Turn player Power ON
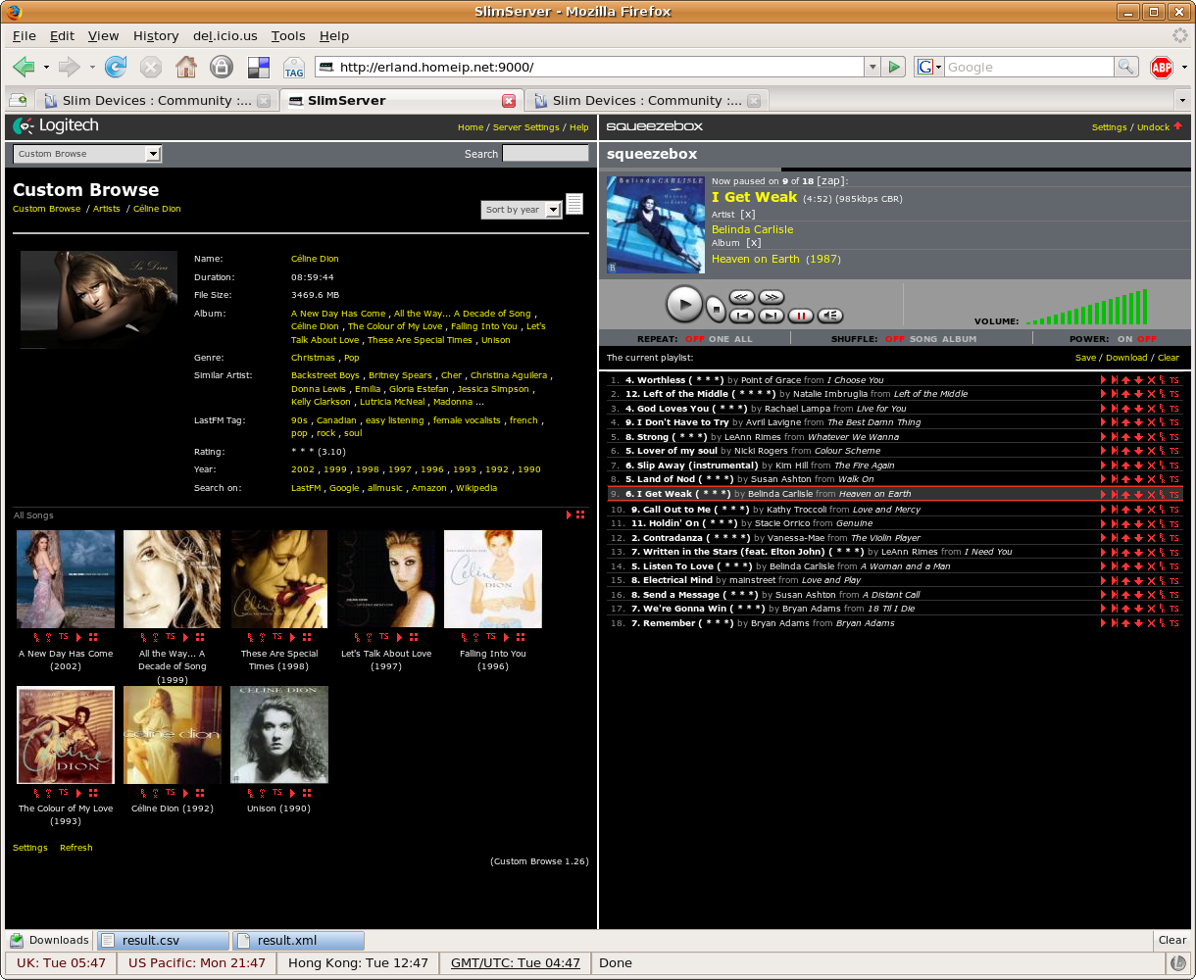This screenshot has width=1196, height=980. [x=1124, y=339]
